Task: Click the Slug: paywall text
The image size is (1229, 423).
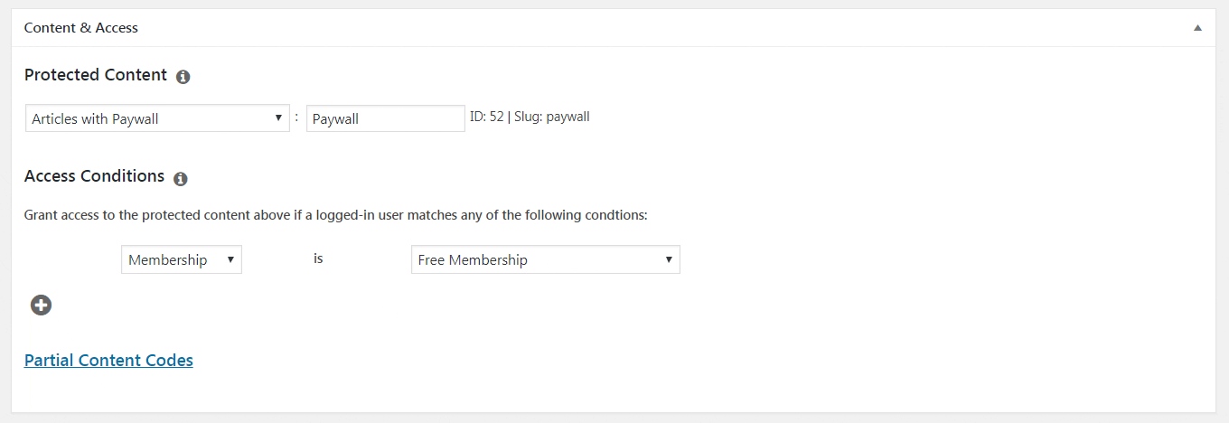Action: pos(552,117)
